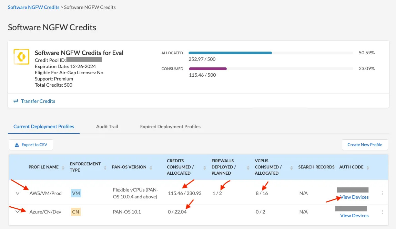
Task: Click the 1 / 2 firewalls deployed cell
Action: [217, 193]
